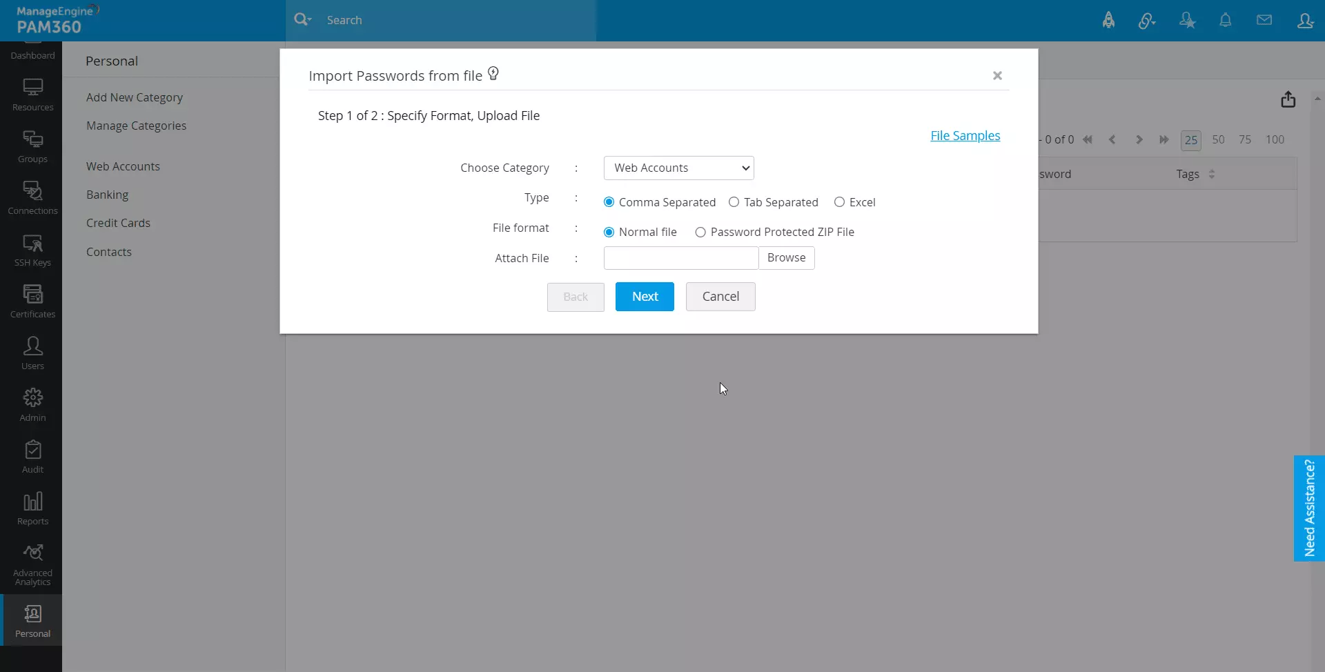Open the Choose Category dropdown
The height and width of the screenshot is (672, 1325).
[679, 168]
